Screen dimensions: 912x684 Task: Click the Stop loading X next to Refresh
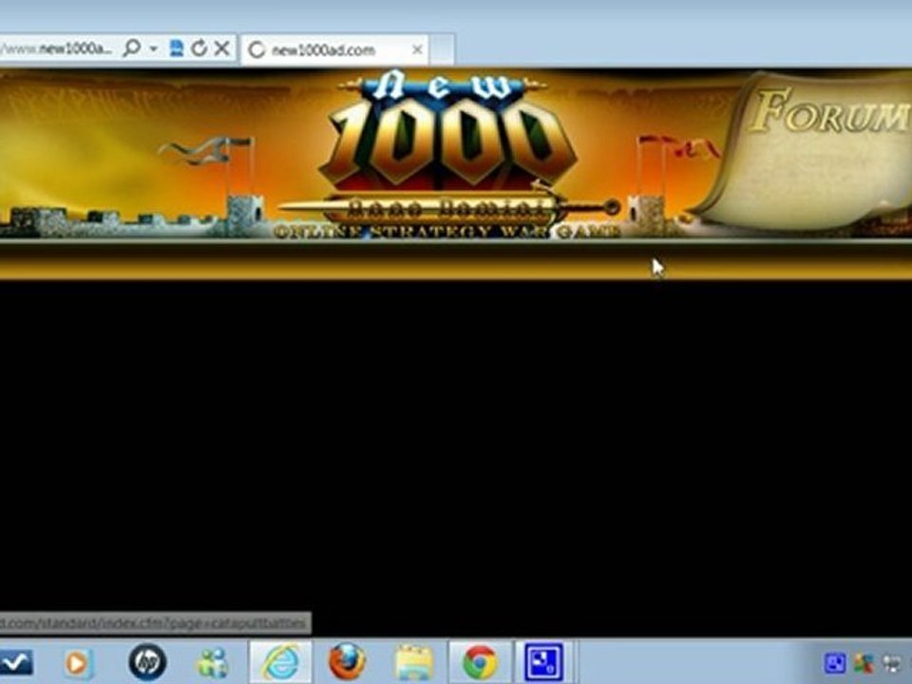(x=222, y=48)
